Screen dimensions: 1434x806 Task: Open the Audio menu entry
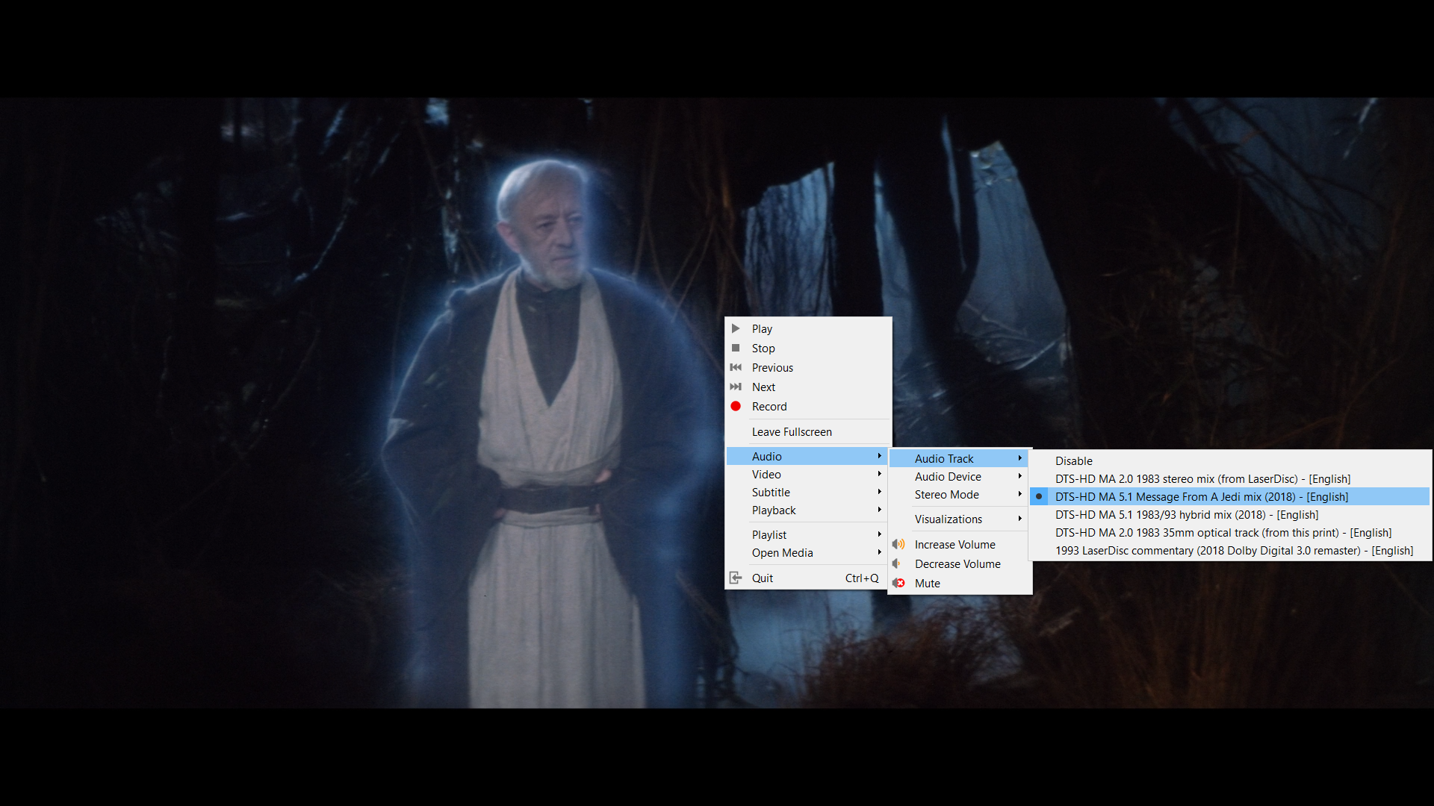[807, 456]
